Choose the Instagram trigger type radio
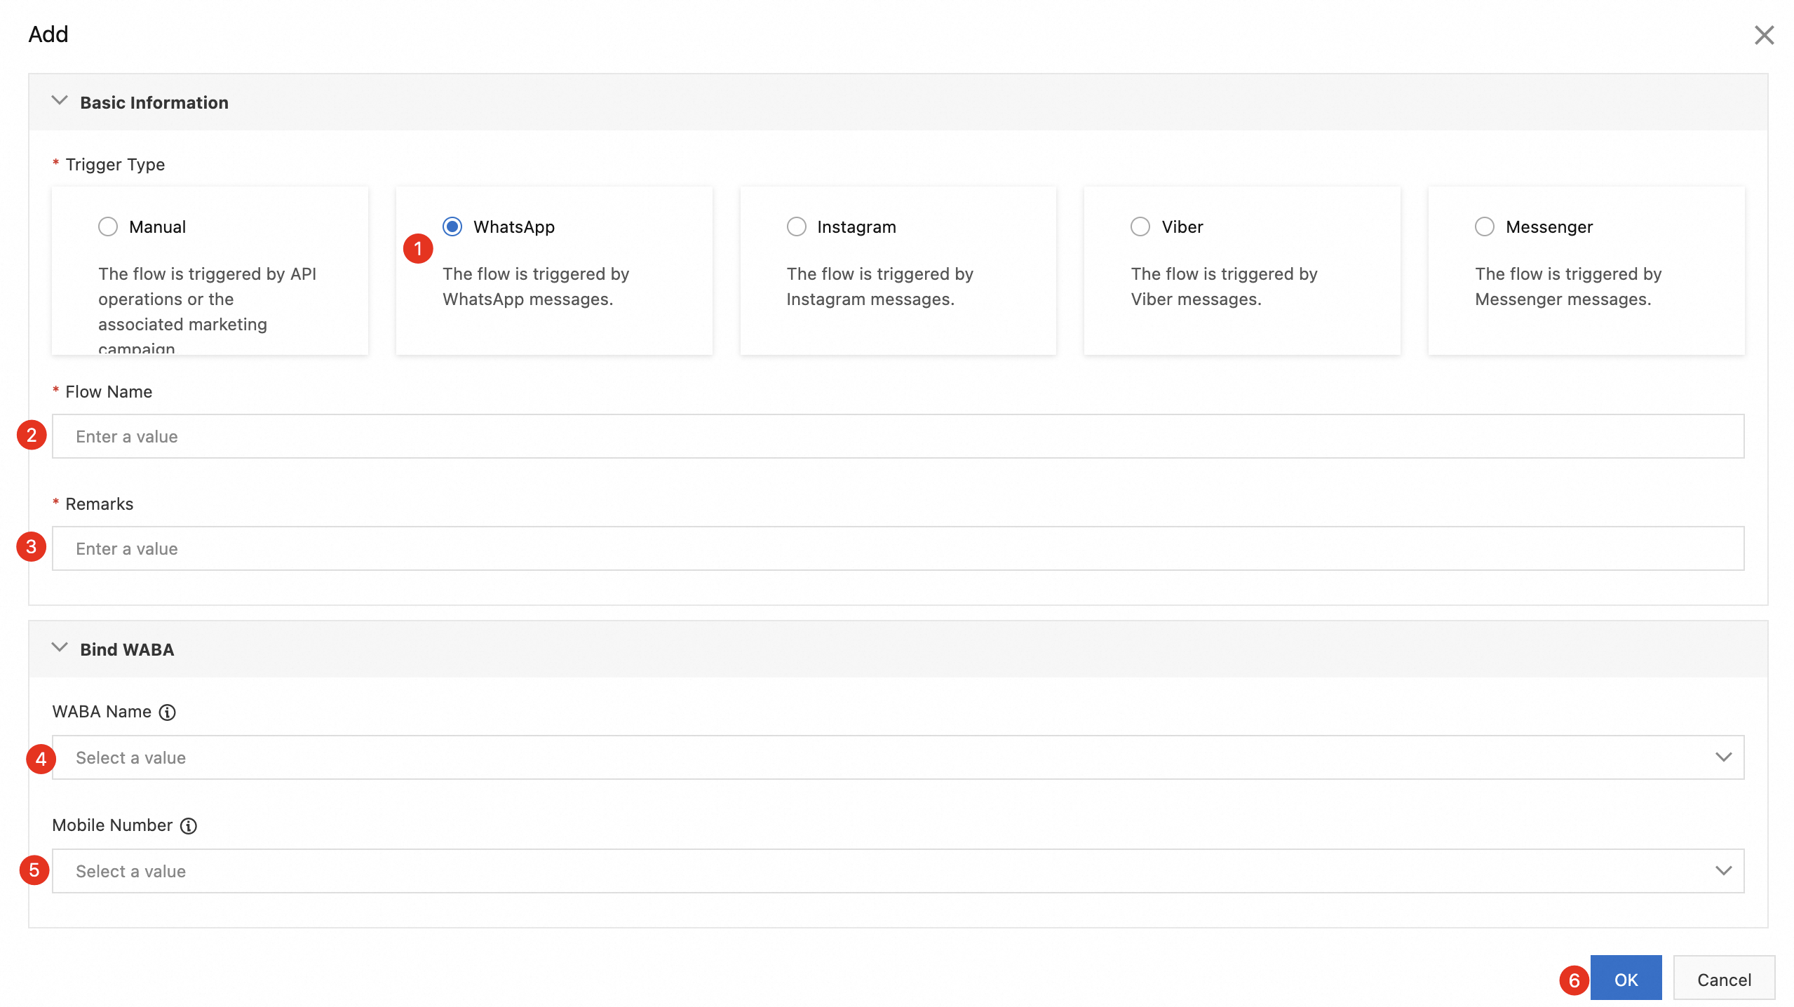Screen dimensions: 1794x1007 pos(796,227)
